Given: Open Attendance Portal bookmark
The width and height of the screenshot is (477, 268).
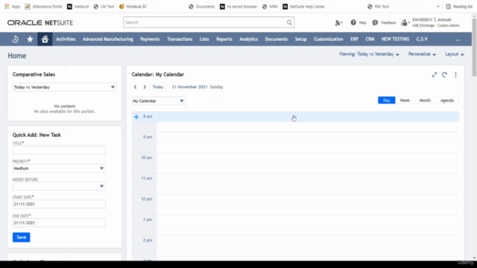Looking at the screenshot, I should tap(43, 7).
